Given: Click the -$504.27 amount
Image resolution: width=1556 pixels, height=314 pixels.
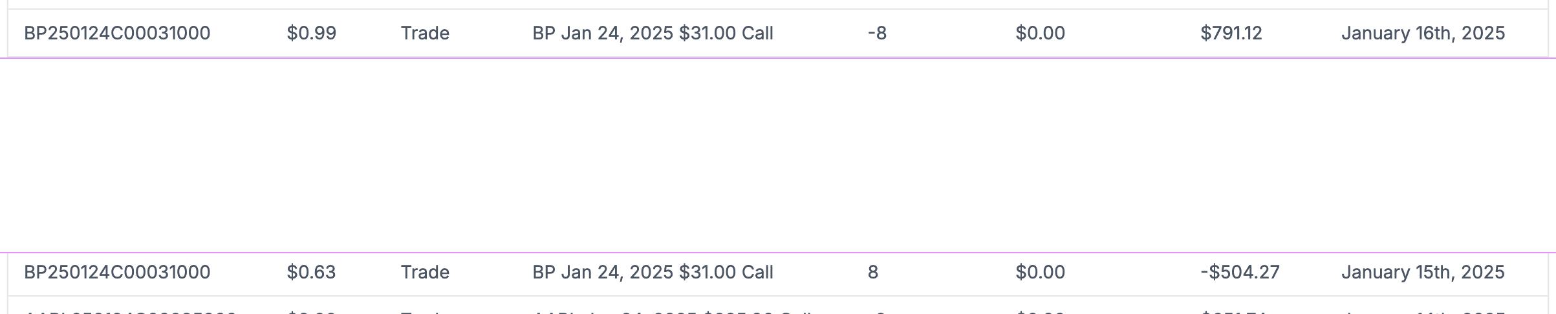Looking at the screenshot, I should pos(1240,272).
